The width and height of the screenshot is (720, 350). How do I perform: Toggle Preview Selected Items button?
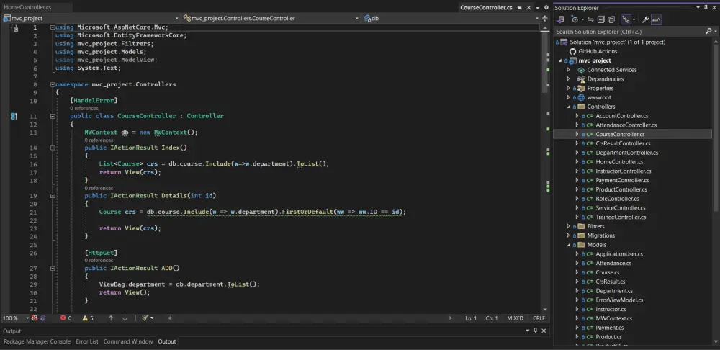(657, 19)
